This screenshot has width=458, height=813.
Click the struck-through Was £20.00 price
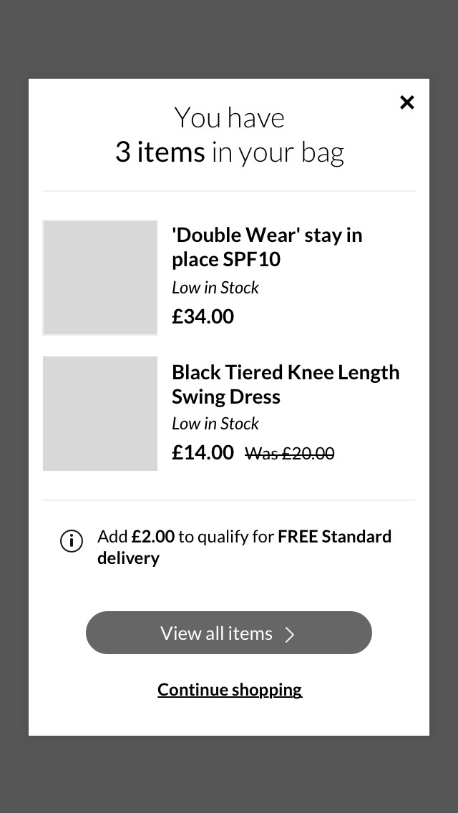pyautogui.click(x=290, y=453)
